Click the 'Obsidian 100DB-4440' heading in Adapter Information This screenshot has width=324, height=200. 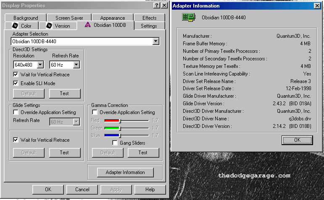coord(224,18)
